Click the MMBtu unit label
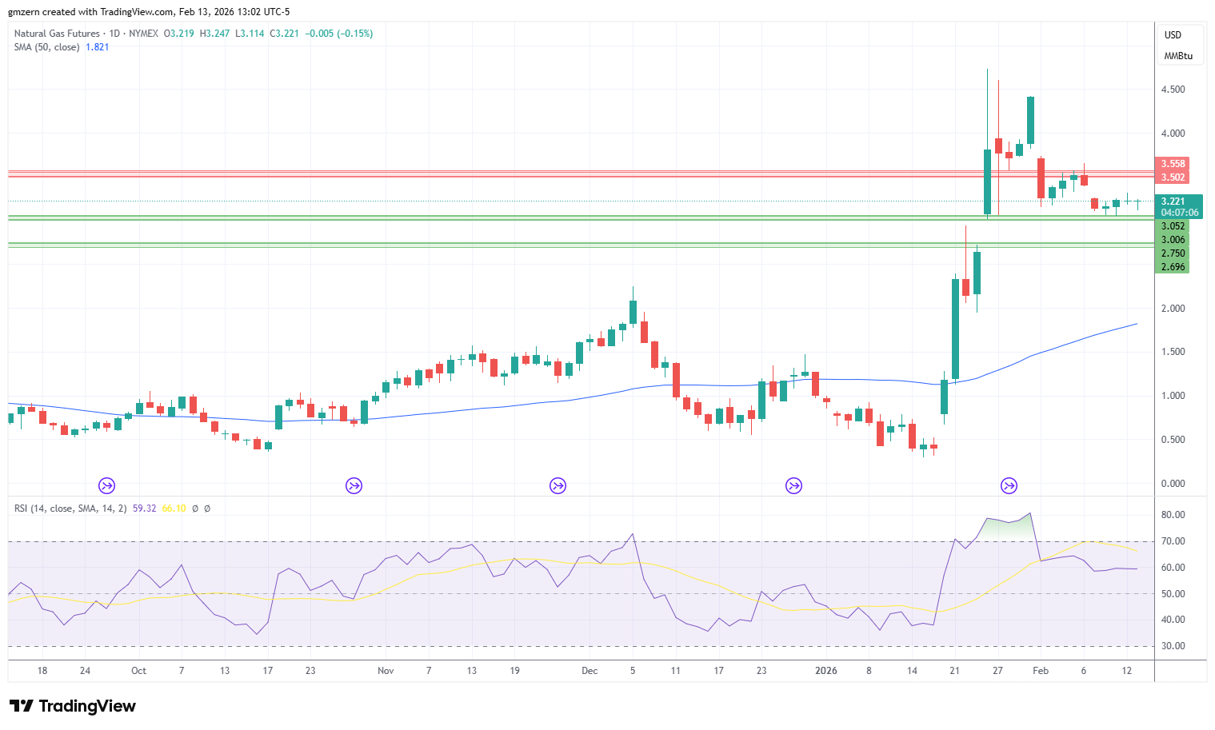This screenshot has width=1215, height=730. [x=1178, y=56]
